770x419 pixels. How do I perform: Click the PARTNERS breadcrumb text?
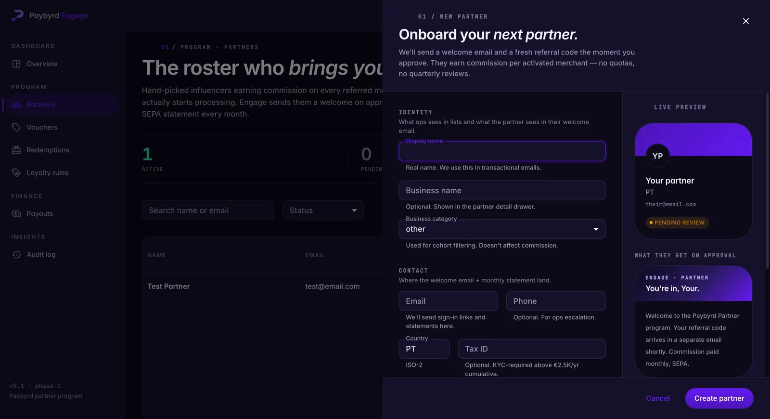pyautogui.click(x=241, y=47)
